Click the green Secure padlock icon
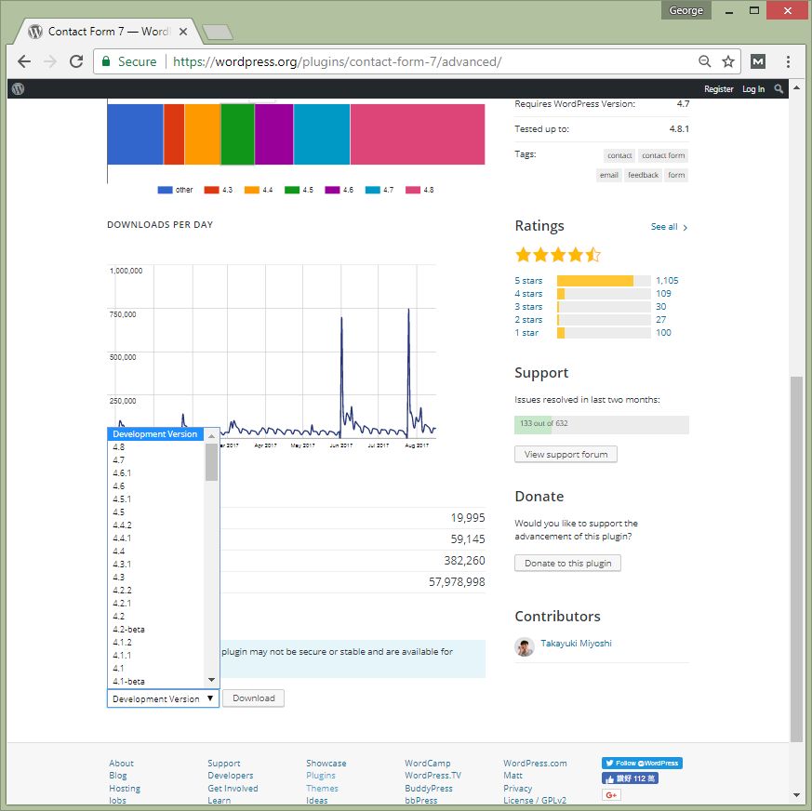This screenshot has height=811, width=812. 106,61
